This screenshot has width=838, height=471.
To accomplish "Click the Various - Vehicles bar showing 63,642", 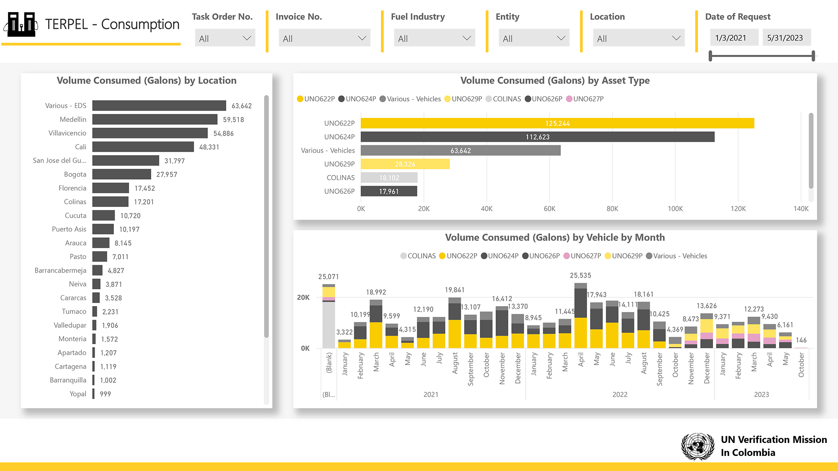I will coord(460,150).
